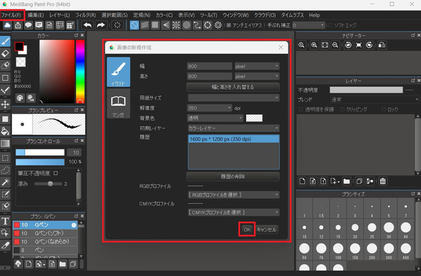
Task: Check 透明度を保護 option
Action: click(301, 109)
